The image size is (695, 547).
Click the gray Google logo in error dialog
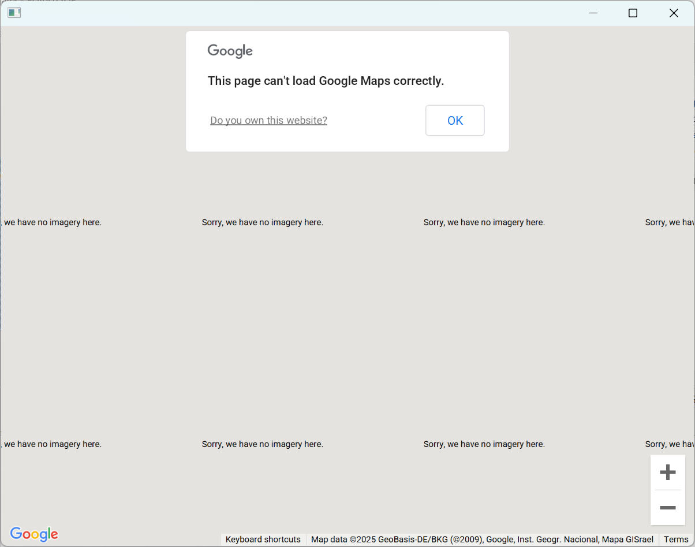tap(230, 51)
